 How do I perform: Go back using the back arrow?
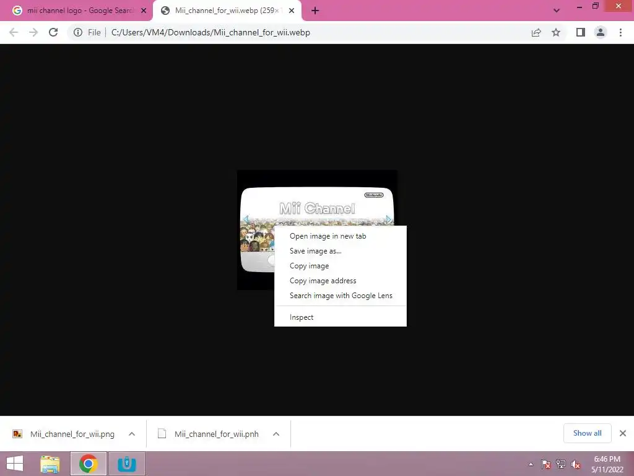click(14, 32)
